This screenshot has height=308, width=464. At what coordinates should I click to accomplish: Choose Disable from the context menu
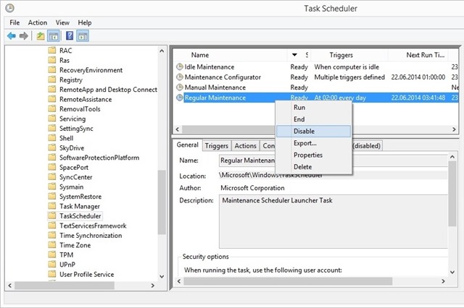(314, 132)
